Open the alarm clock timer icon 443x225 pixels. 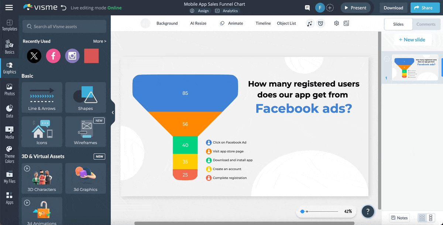point(321,24)
